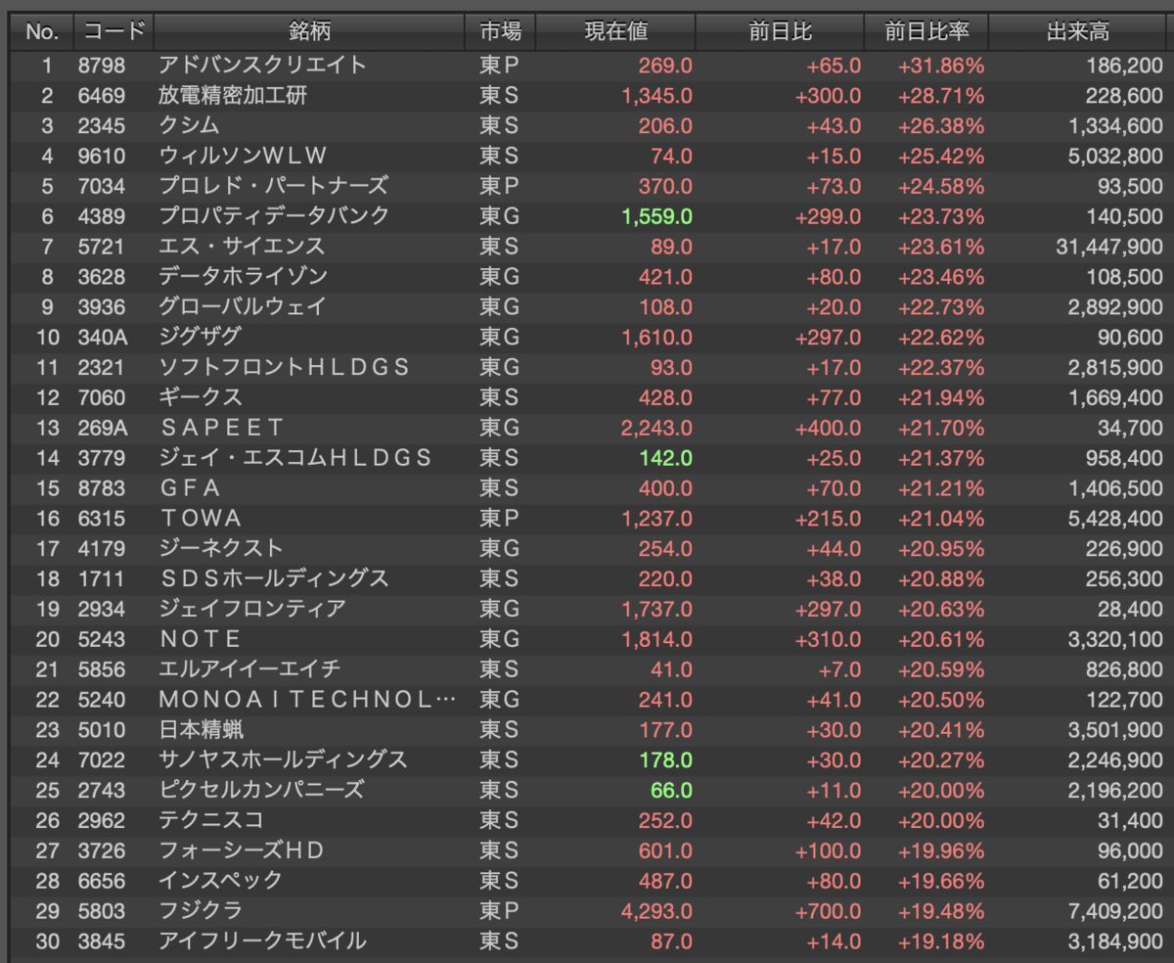Click the ギークス stock name
Screen dimensions: 1174x963
(200, 397)
